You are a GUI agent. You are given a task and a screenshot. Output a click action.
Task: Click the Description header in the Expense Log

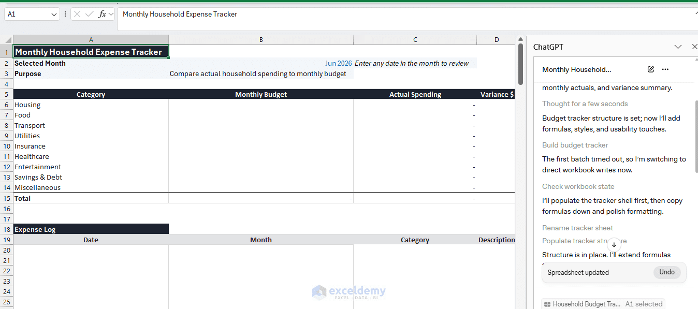coord(496,240)
